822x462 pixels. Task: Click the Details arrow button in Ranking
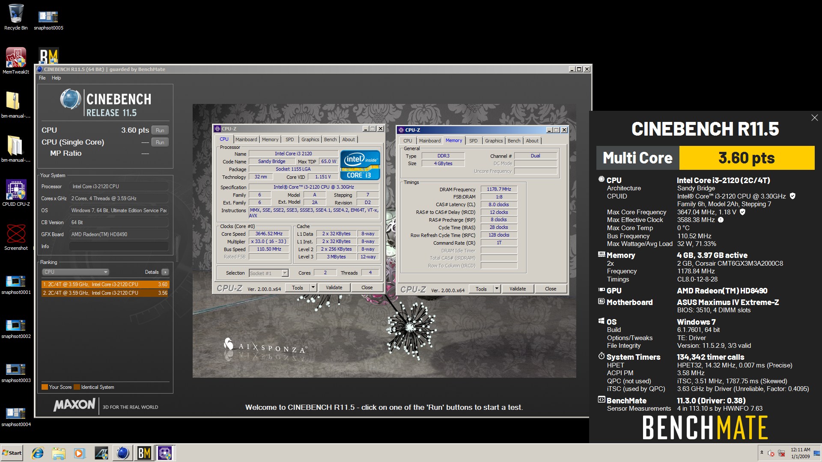[165, 272]
